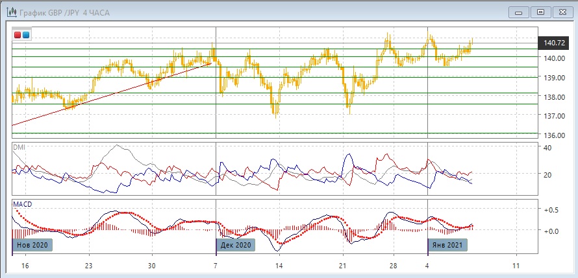Viewport: 578px width, 278px height.
Task: Select the MACD indicator label
Action: pyautogui.click(x=23, y=204)
